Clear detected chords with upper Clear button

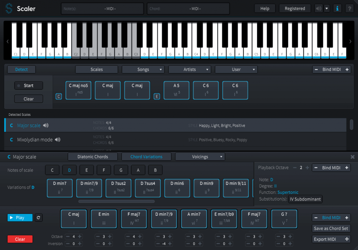(29, 99)
